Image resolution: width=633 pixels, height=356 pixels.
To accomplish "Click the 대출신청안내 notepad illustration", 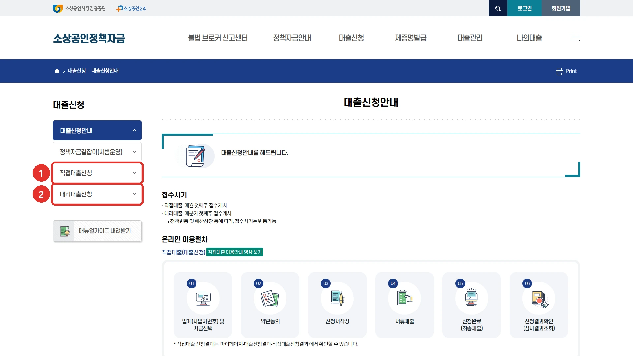I will click(195, 156).
